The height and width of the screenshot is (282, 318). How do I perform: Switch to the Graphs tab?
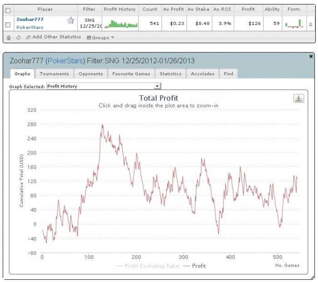click(x=22, y=74)
